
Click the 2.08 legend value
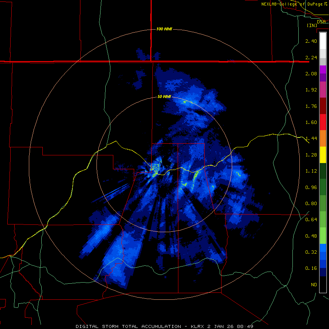click(x=311, y=73)
